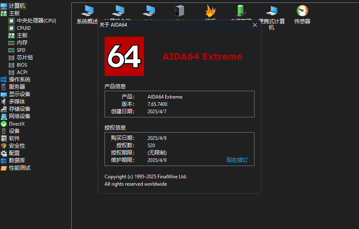Open the 便携式计算机 laptop icon
Viewport: 359px width, 229px height.
pyautogui.click(x=272, y=11)
